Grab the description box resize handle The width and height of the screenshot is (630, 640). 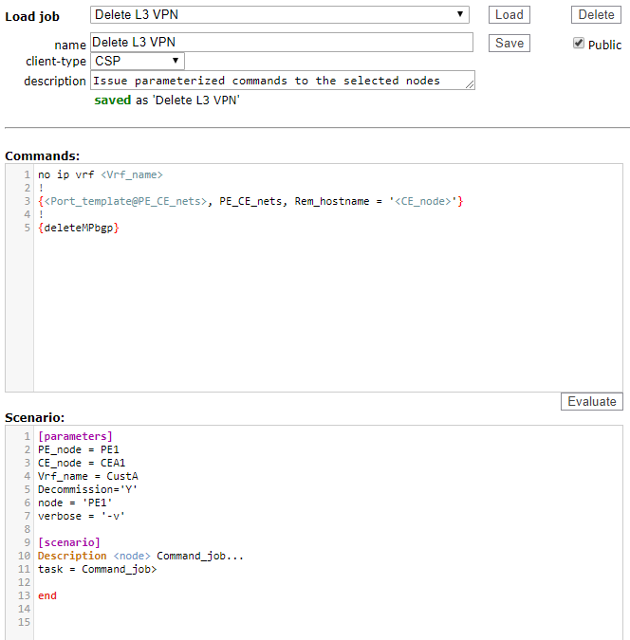point(470,85)
